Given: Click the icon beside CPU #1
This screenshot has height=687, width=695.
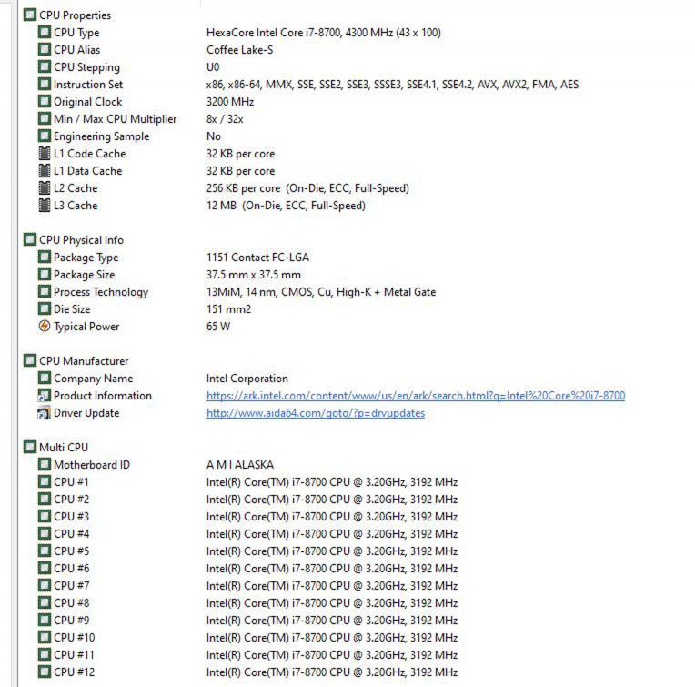Looking at the screenshot, I should (45, 481).
